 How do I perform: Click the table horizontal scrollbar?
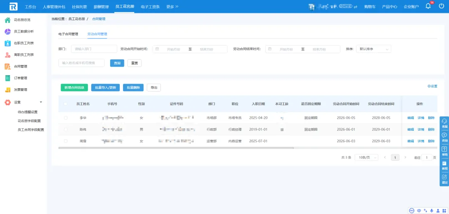[x=176, y=148]
